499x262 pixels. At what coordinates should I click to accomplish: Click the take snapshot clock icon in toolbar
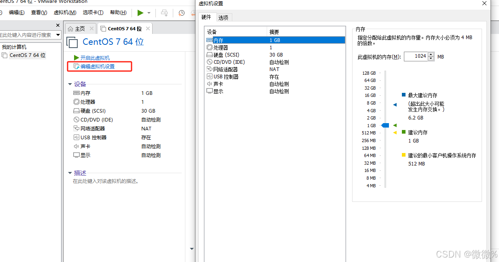182,13
